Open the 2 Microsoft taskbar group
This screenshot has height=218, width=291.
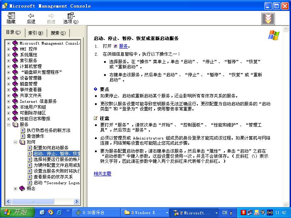[194, 213]
